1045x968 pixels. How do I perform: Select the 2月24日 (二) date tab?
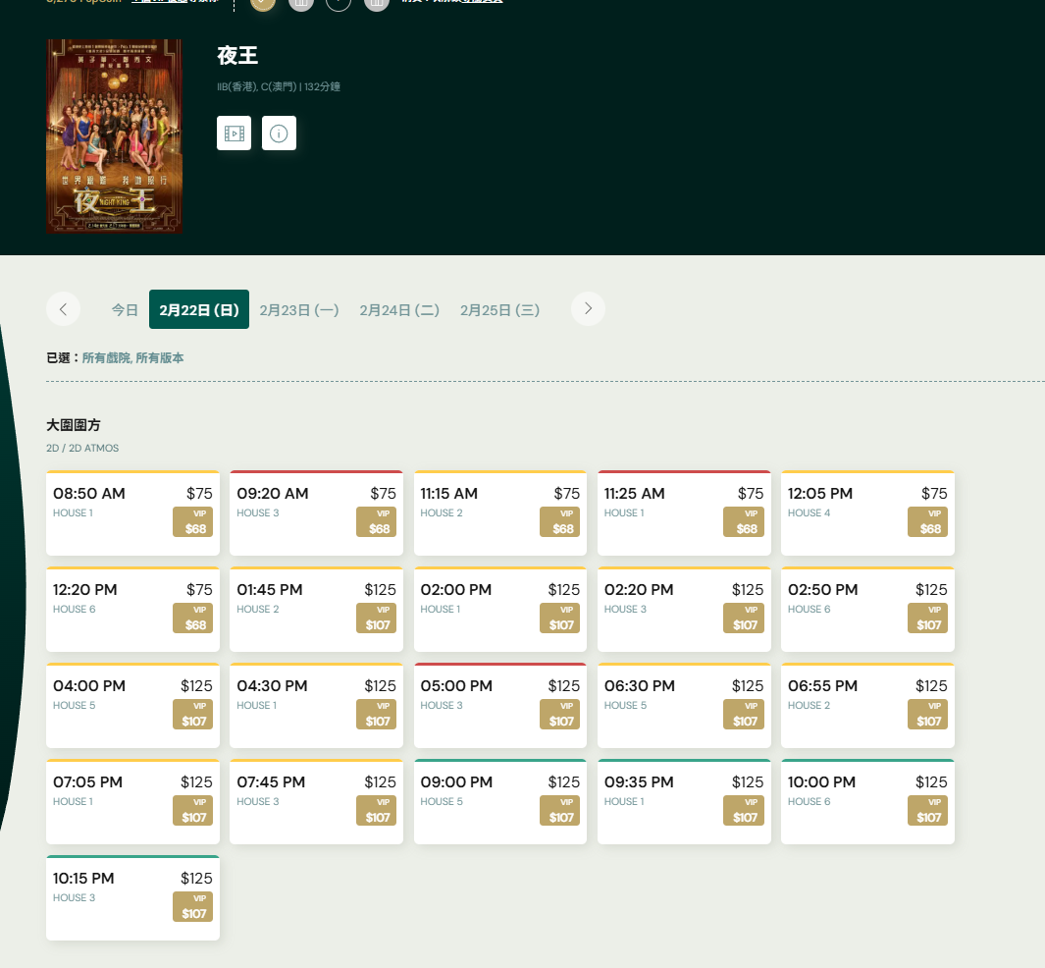coord(399,310)
